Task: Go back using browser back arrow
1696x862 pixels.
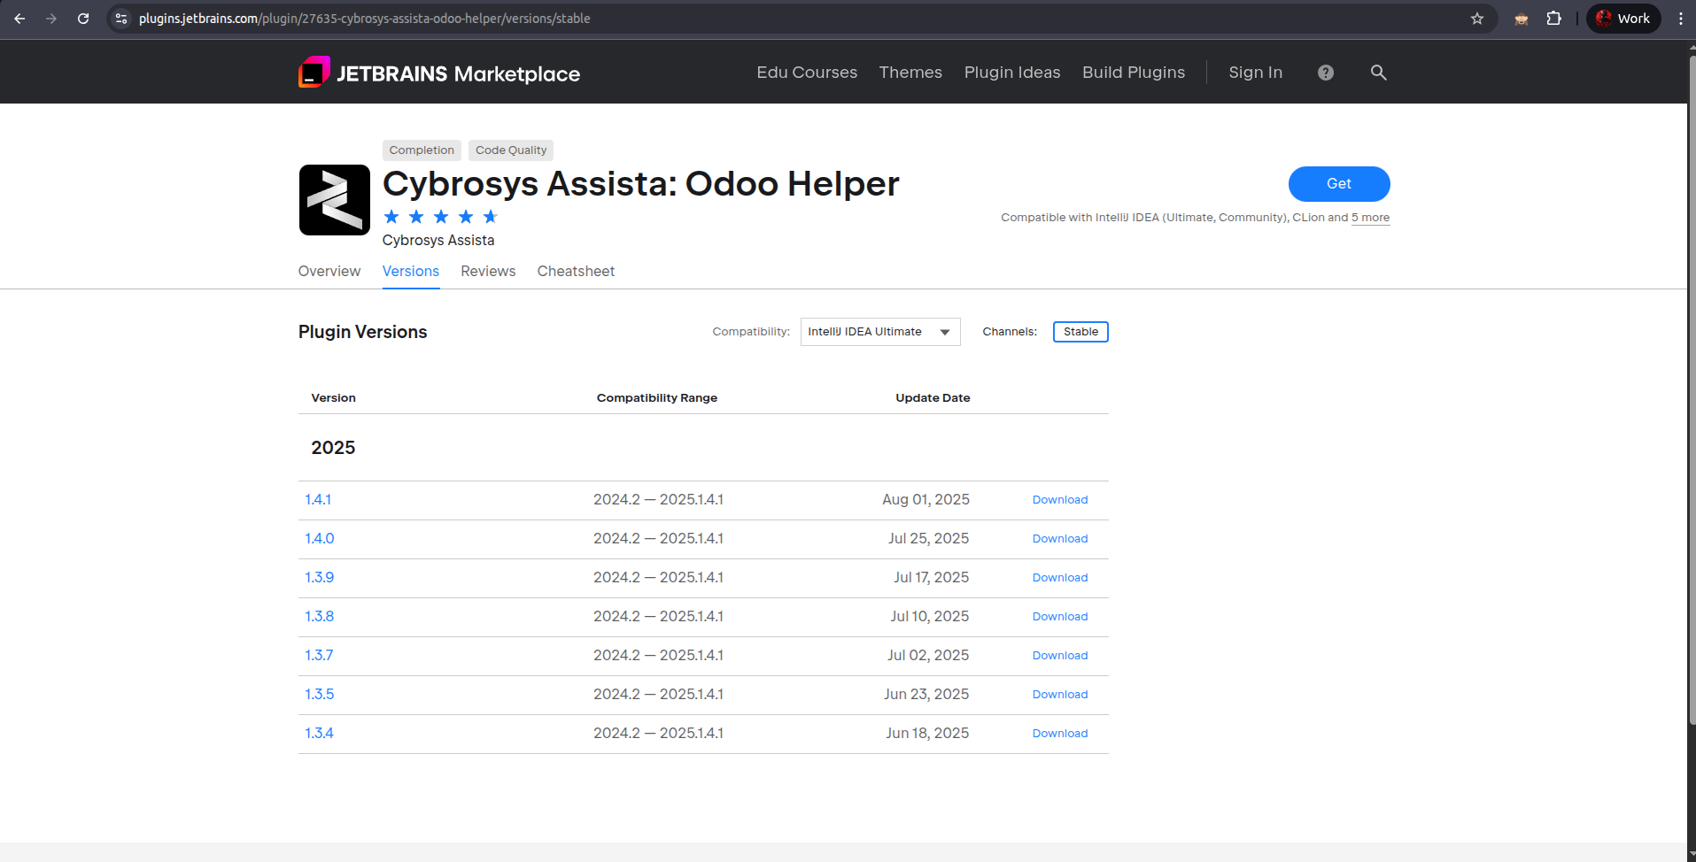Action: click(x=19, y=19)
